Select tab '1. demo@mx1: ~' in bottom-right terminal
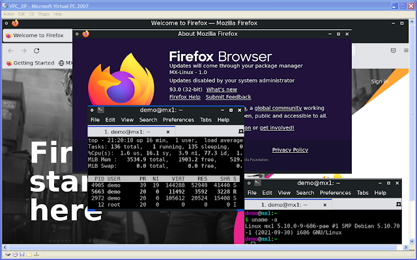Viewport: 417px width, 260px height. [x=288, y=205]
